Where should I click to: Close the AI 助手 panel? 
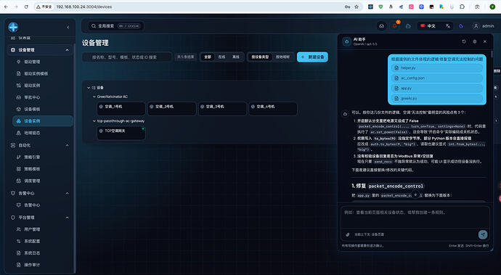point(485,41)
